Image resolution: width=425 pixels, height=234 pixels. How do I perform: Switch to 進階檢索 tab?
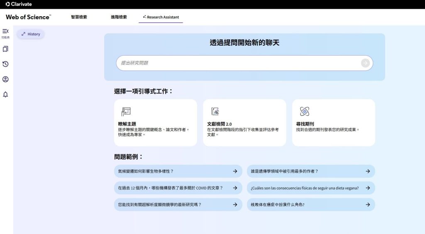point(119,17)
